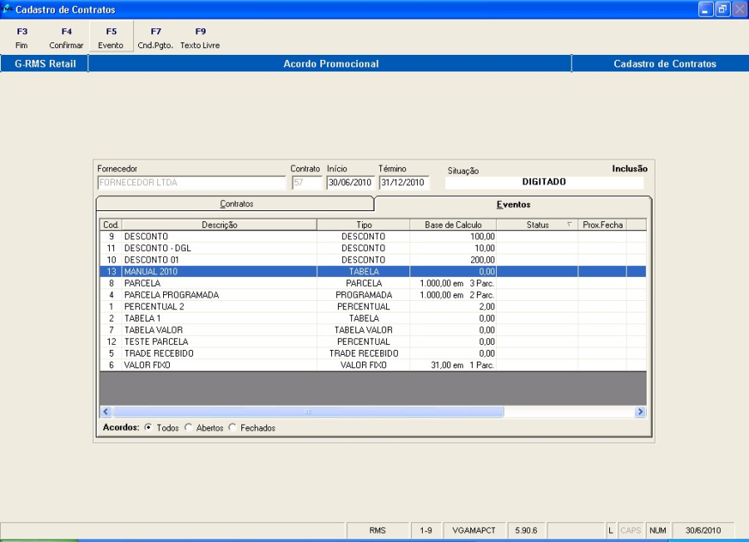Select the TABELA VALOR description cell

(219, 330)
